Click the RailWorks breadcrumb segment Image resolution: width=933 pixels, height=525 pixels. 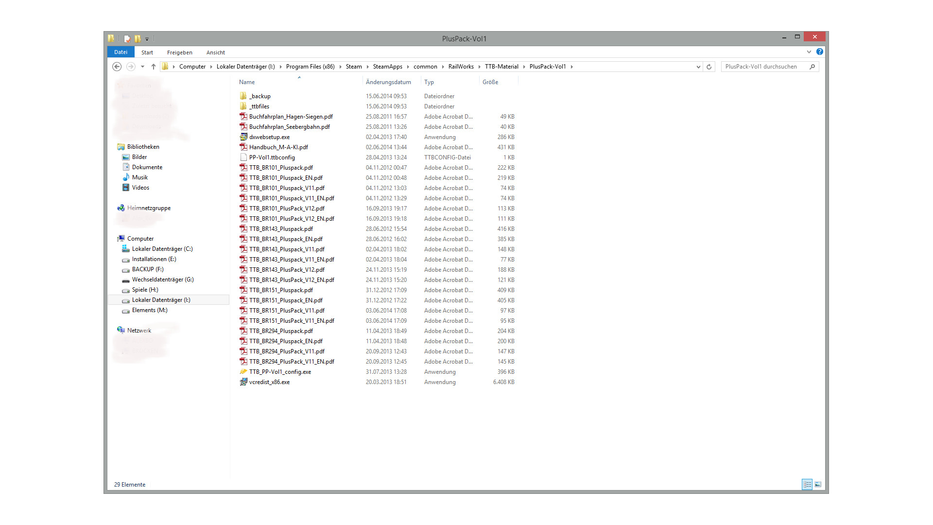pyautogui.click(x=461, y=67)
